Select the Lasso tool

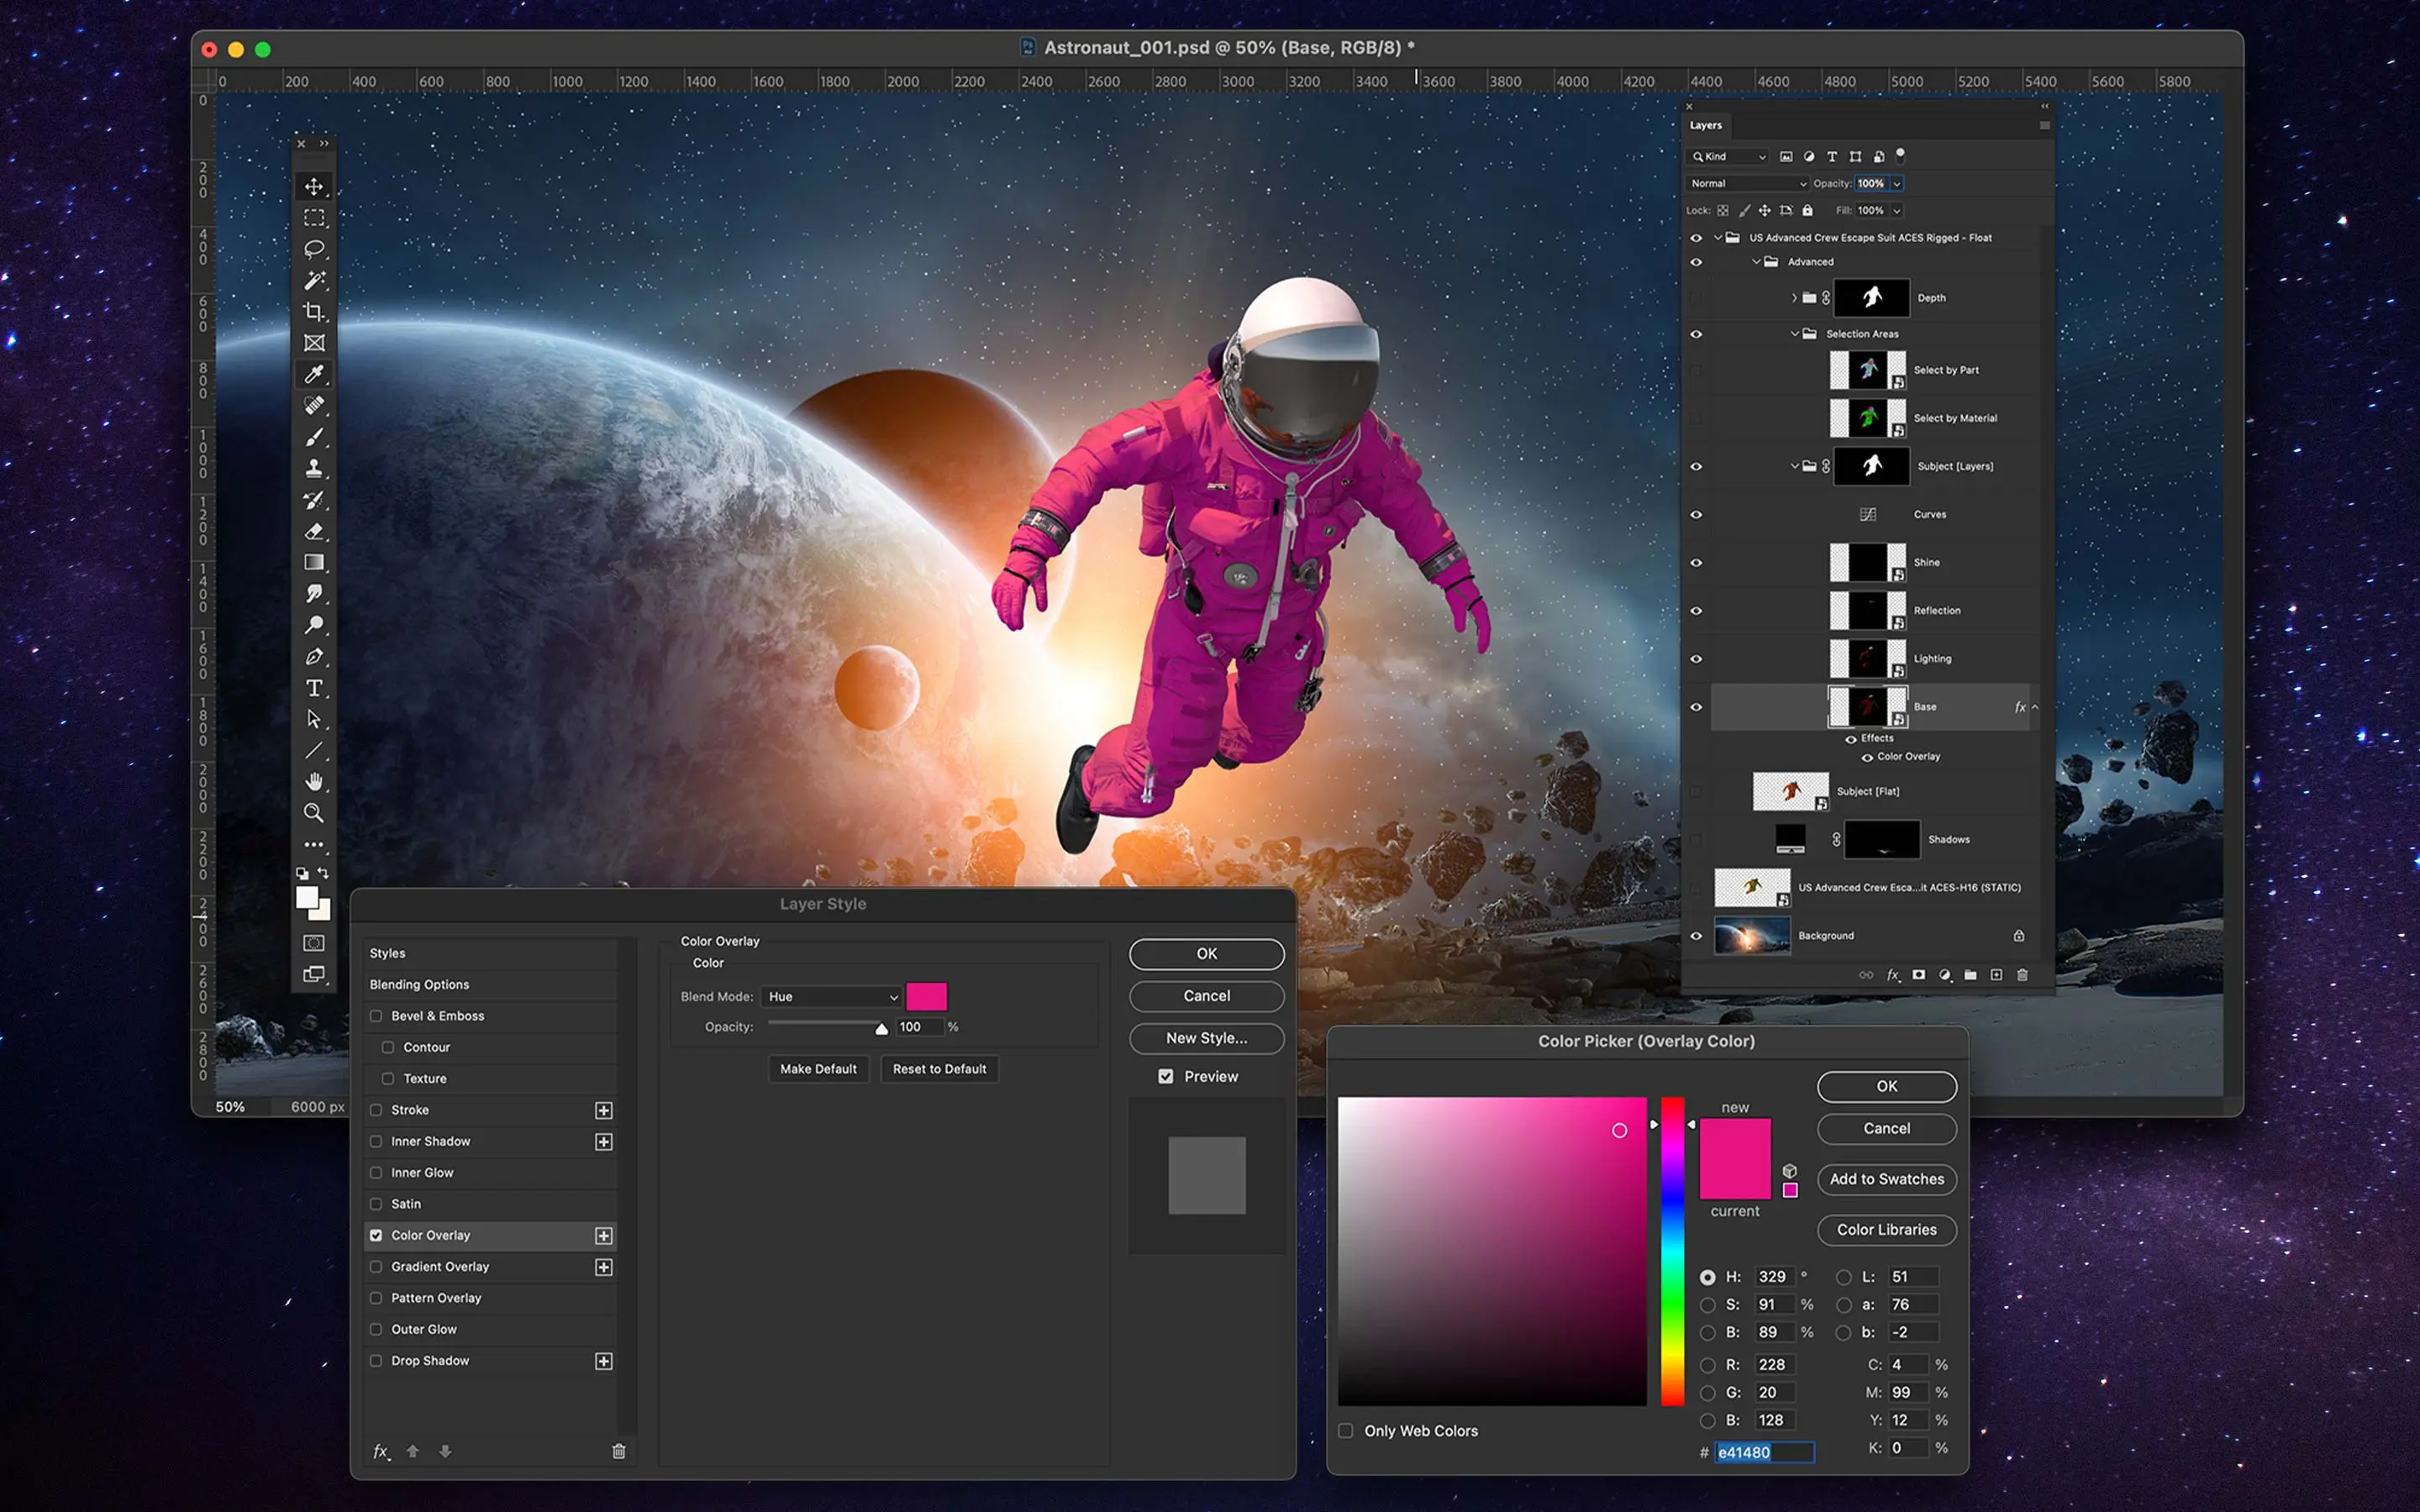click(314, 249)
